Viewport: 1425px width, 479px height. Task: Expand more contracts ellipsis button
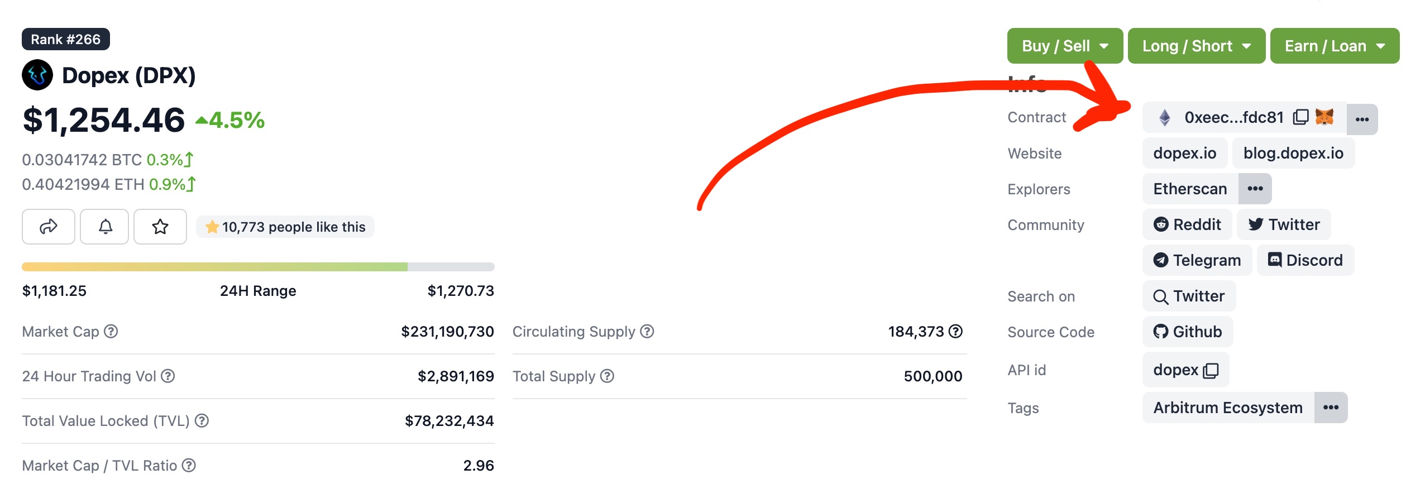click(1362, 119)
